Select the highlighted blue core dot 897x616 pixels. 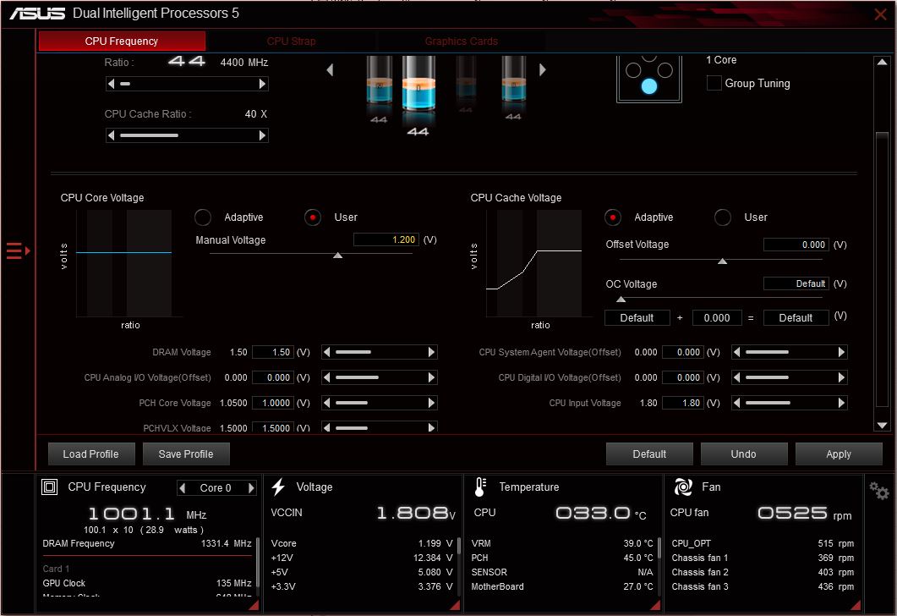click(x=648, y=85)
